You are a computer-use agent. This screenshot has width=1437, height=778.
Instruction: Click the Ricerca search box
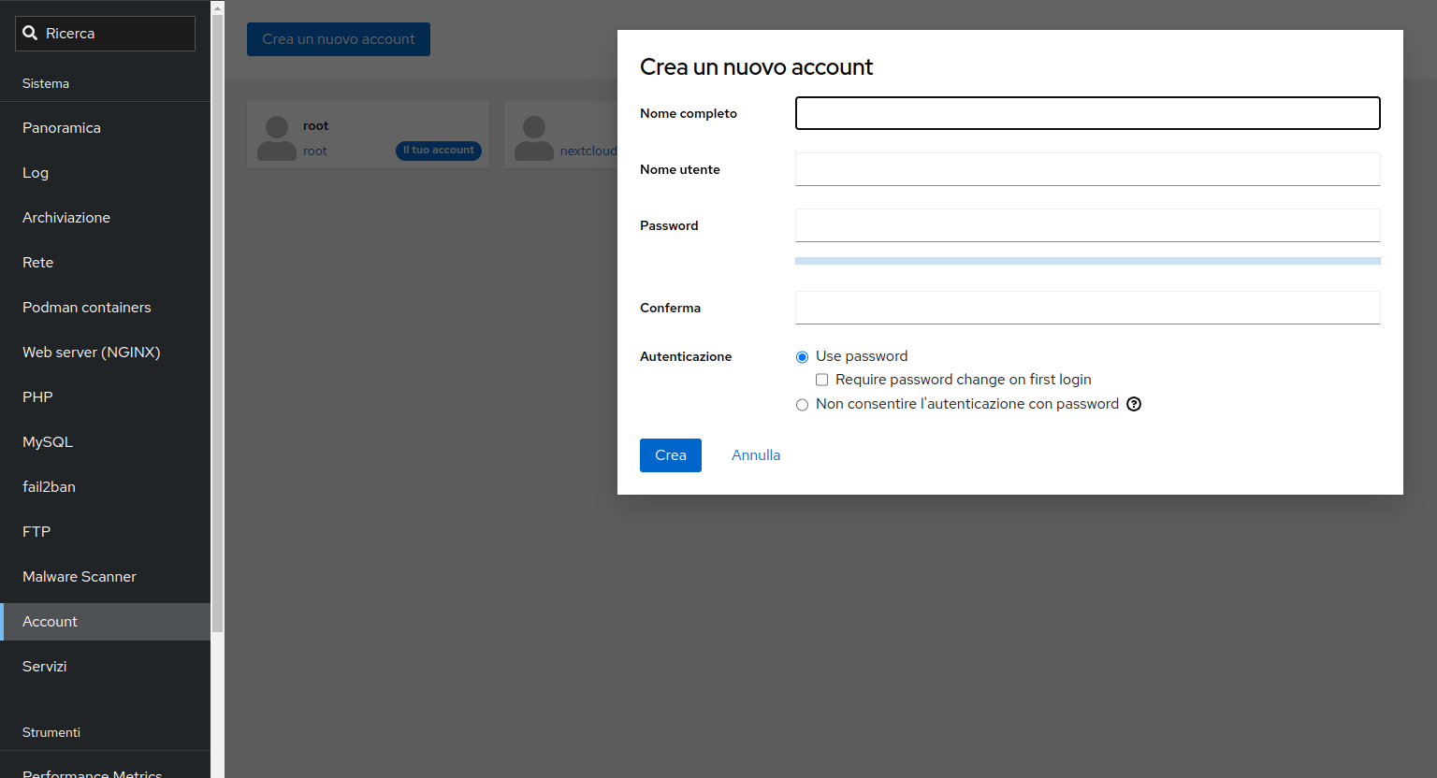(105, 34)
